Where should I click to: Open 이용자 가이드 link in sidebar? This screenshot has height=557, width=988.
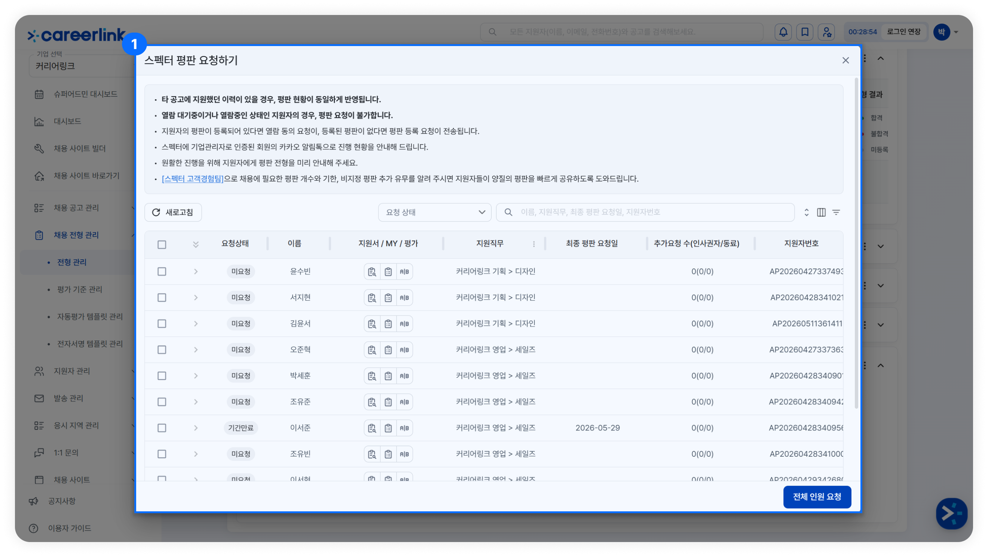[70, 529]
